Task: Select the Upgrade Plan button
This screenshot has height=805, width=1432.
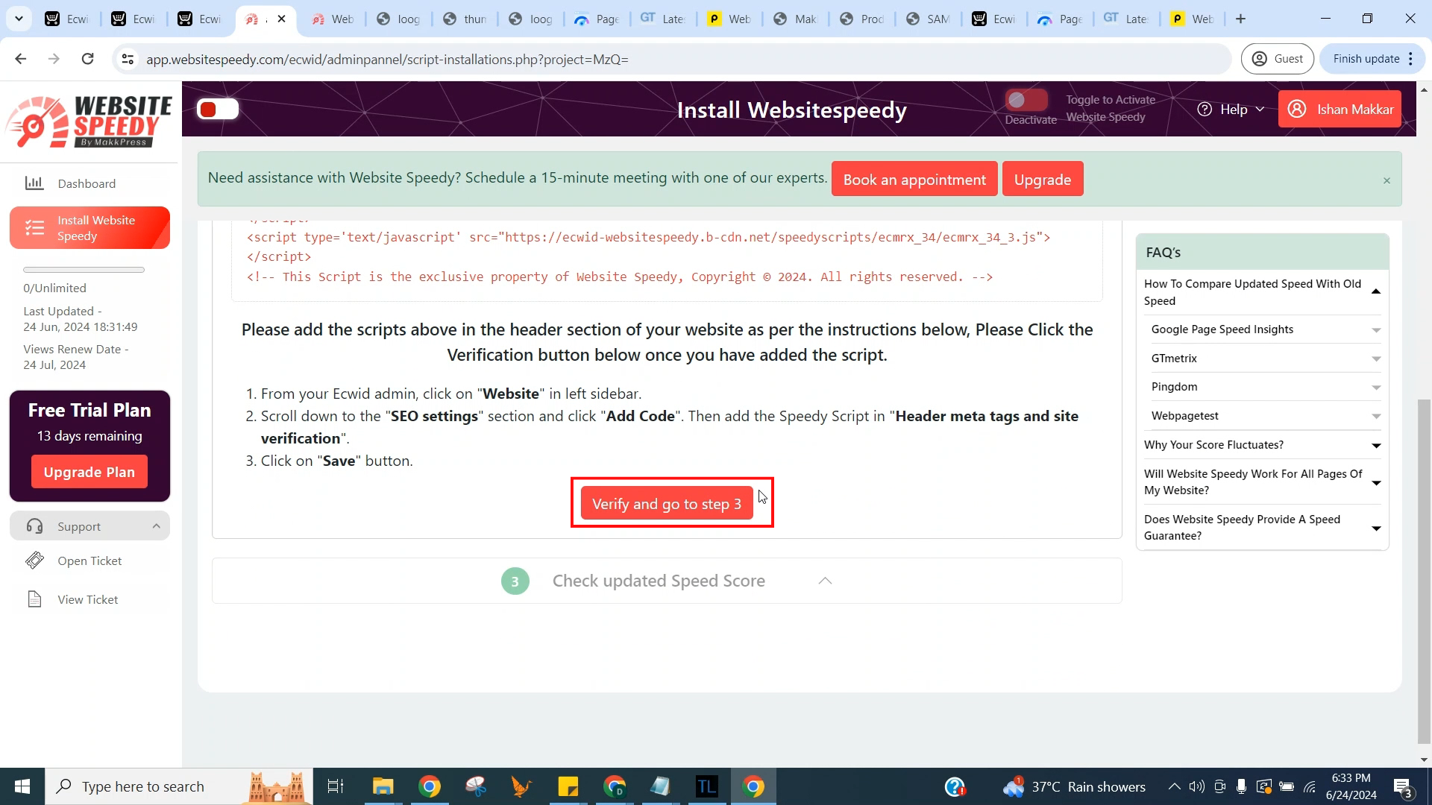Action: (x=89, y=472)
